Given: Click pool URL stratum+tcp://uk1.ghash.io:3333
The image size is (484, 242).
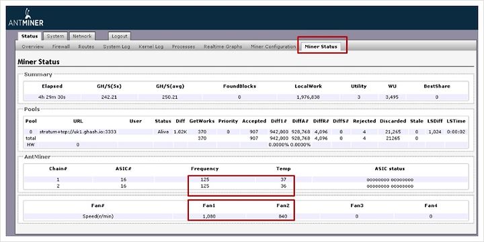Looking at the screenshot, I should [78, 132].
